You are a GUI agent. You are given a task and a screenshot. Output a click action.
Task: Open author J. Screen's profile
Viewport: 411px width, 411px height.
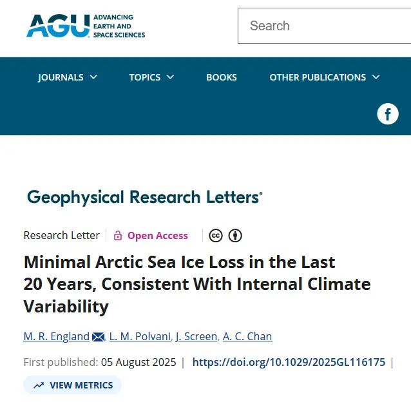pos(197,336)
